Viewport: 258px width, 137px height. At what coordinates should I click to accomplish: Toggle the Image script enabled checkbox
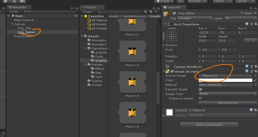[172, 71]
